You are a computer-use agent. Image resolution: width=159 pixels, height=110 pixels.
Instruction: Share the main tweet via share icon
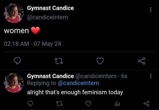click(x=142, y=61)
